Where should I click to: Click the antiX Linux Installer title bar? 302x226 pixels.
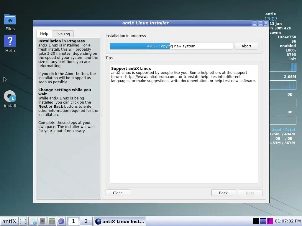pos(145,23)
